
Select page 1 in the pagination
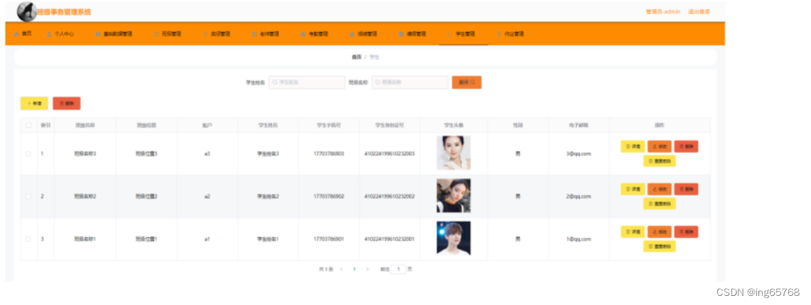click(354, 269)
